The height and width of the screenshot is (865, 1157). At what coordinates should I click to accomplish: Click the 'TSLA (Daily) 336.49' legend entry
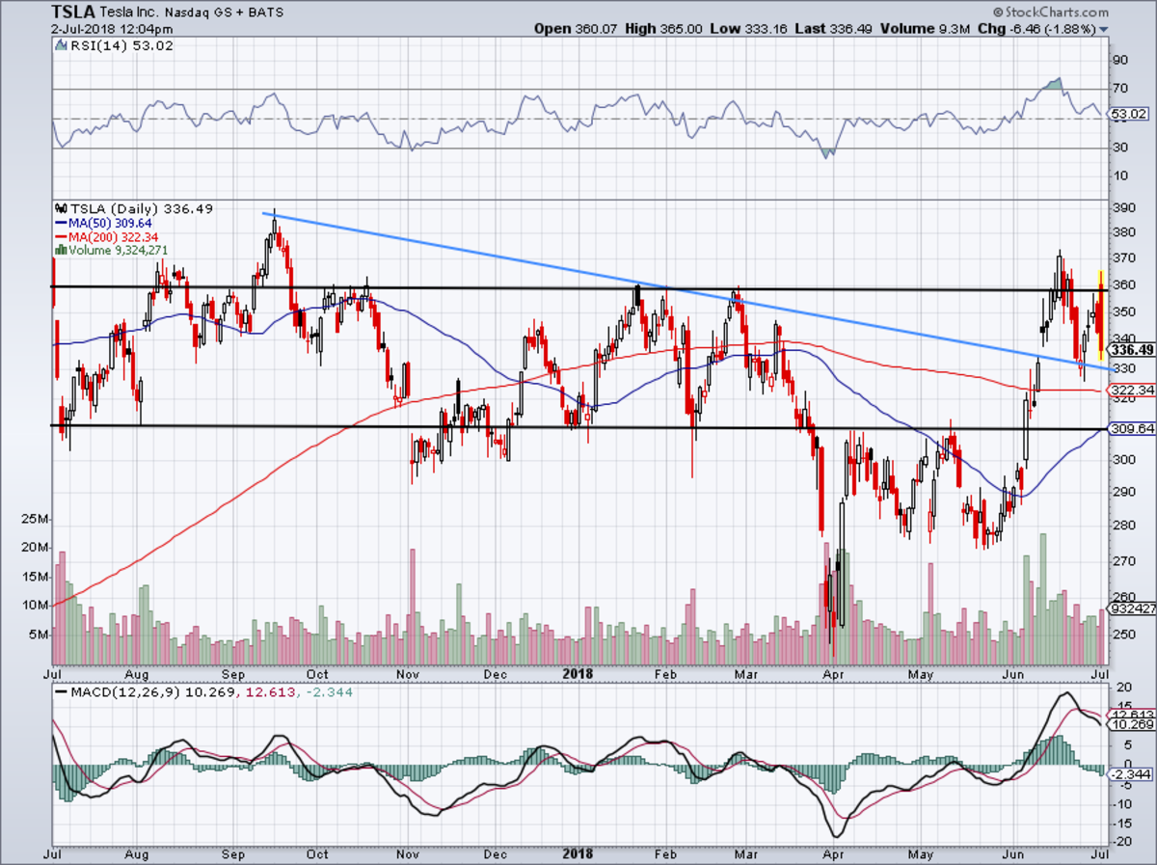click(133, 208)
